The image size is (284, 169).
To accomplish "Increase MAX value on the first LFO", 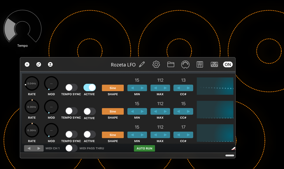I will coord(165,88).
